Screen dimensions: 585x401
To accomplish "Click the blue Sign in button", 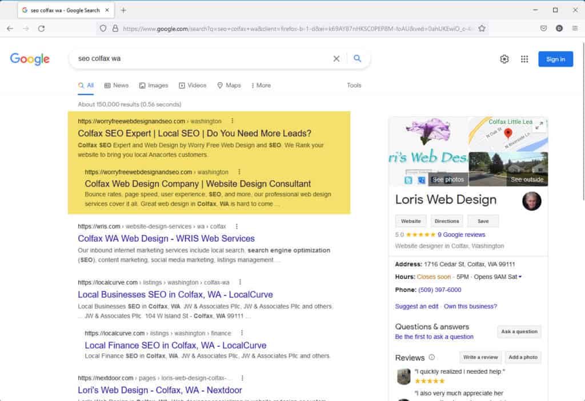I will pos(555,59).
